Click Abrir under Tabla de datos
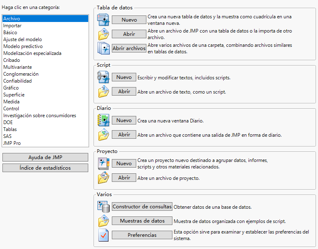318x249 pixels. tap(129, 34)
